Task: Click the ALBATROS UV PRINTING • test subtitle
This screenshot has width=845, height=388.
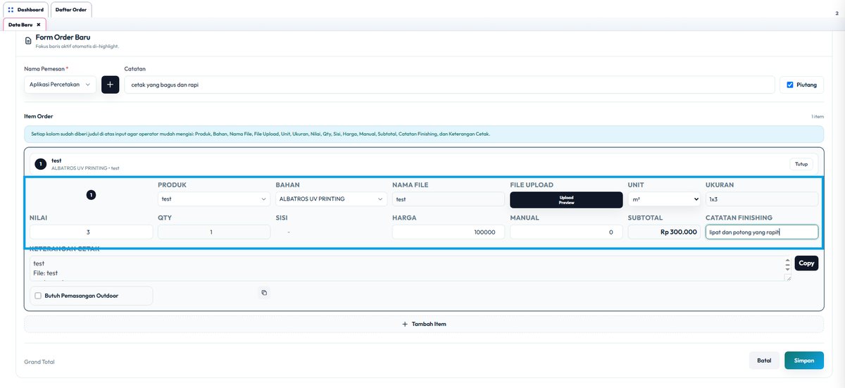Action: tap(85, 168)
